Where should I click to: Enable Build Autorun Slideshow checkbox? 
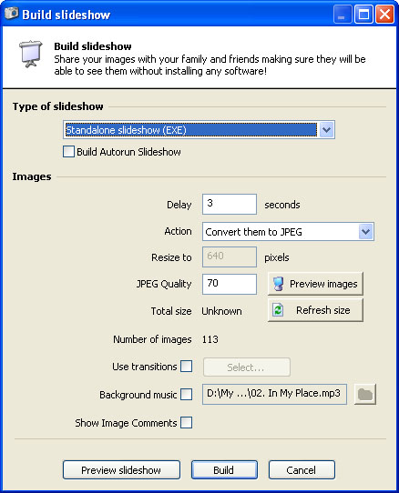pos(68,152)
